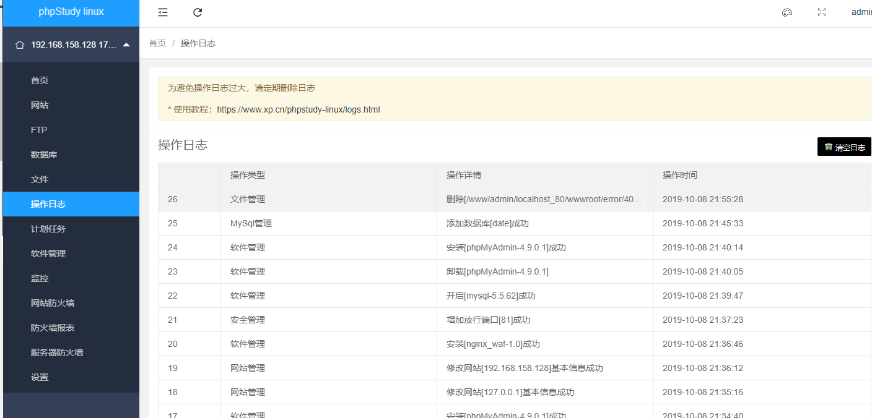Click the 首页 breadcrumb link
This screenshot has height=418, width=872.
157,43
